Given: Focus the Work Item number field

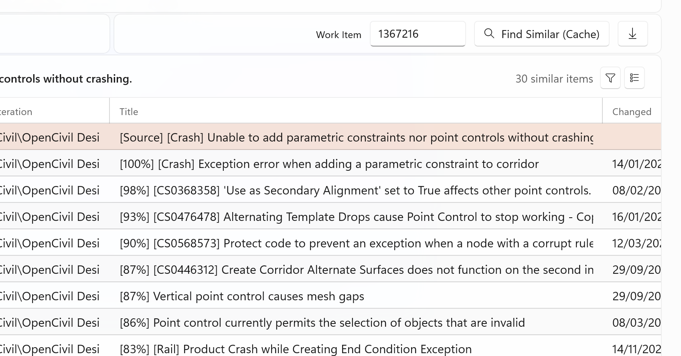Looking at the screenshot, I should tap(417, 34).
